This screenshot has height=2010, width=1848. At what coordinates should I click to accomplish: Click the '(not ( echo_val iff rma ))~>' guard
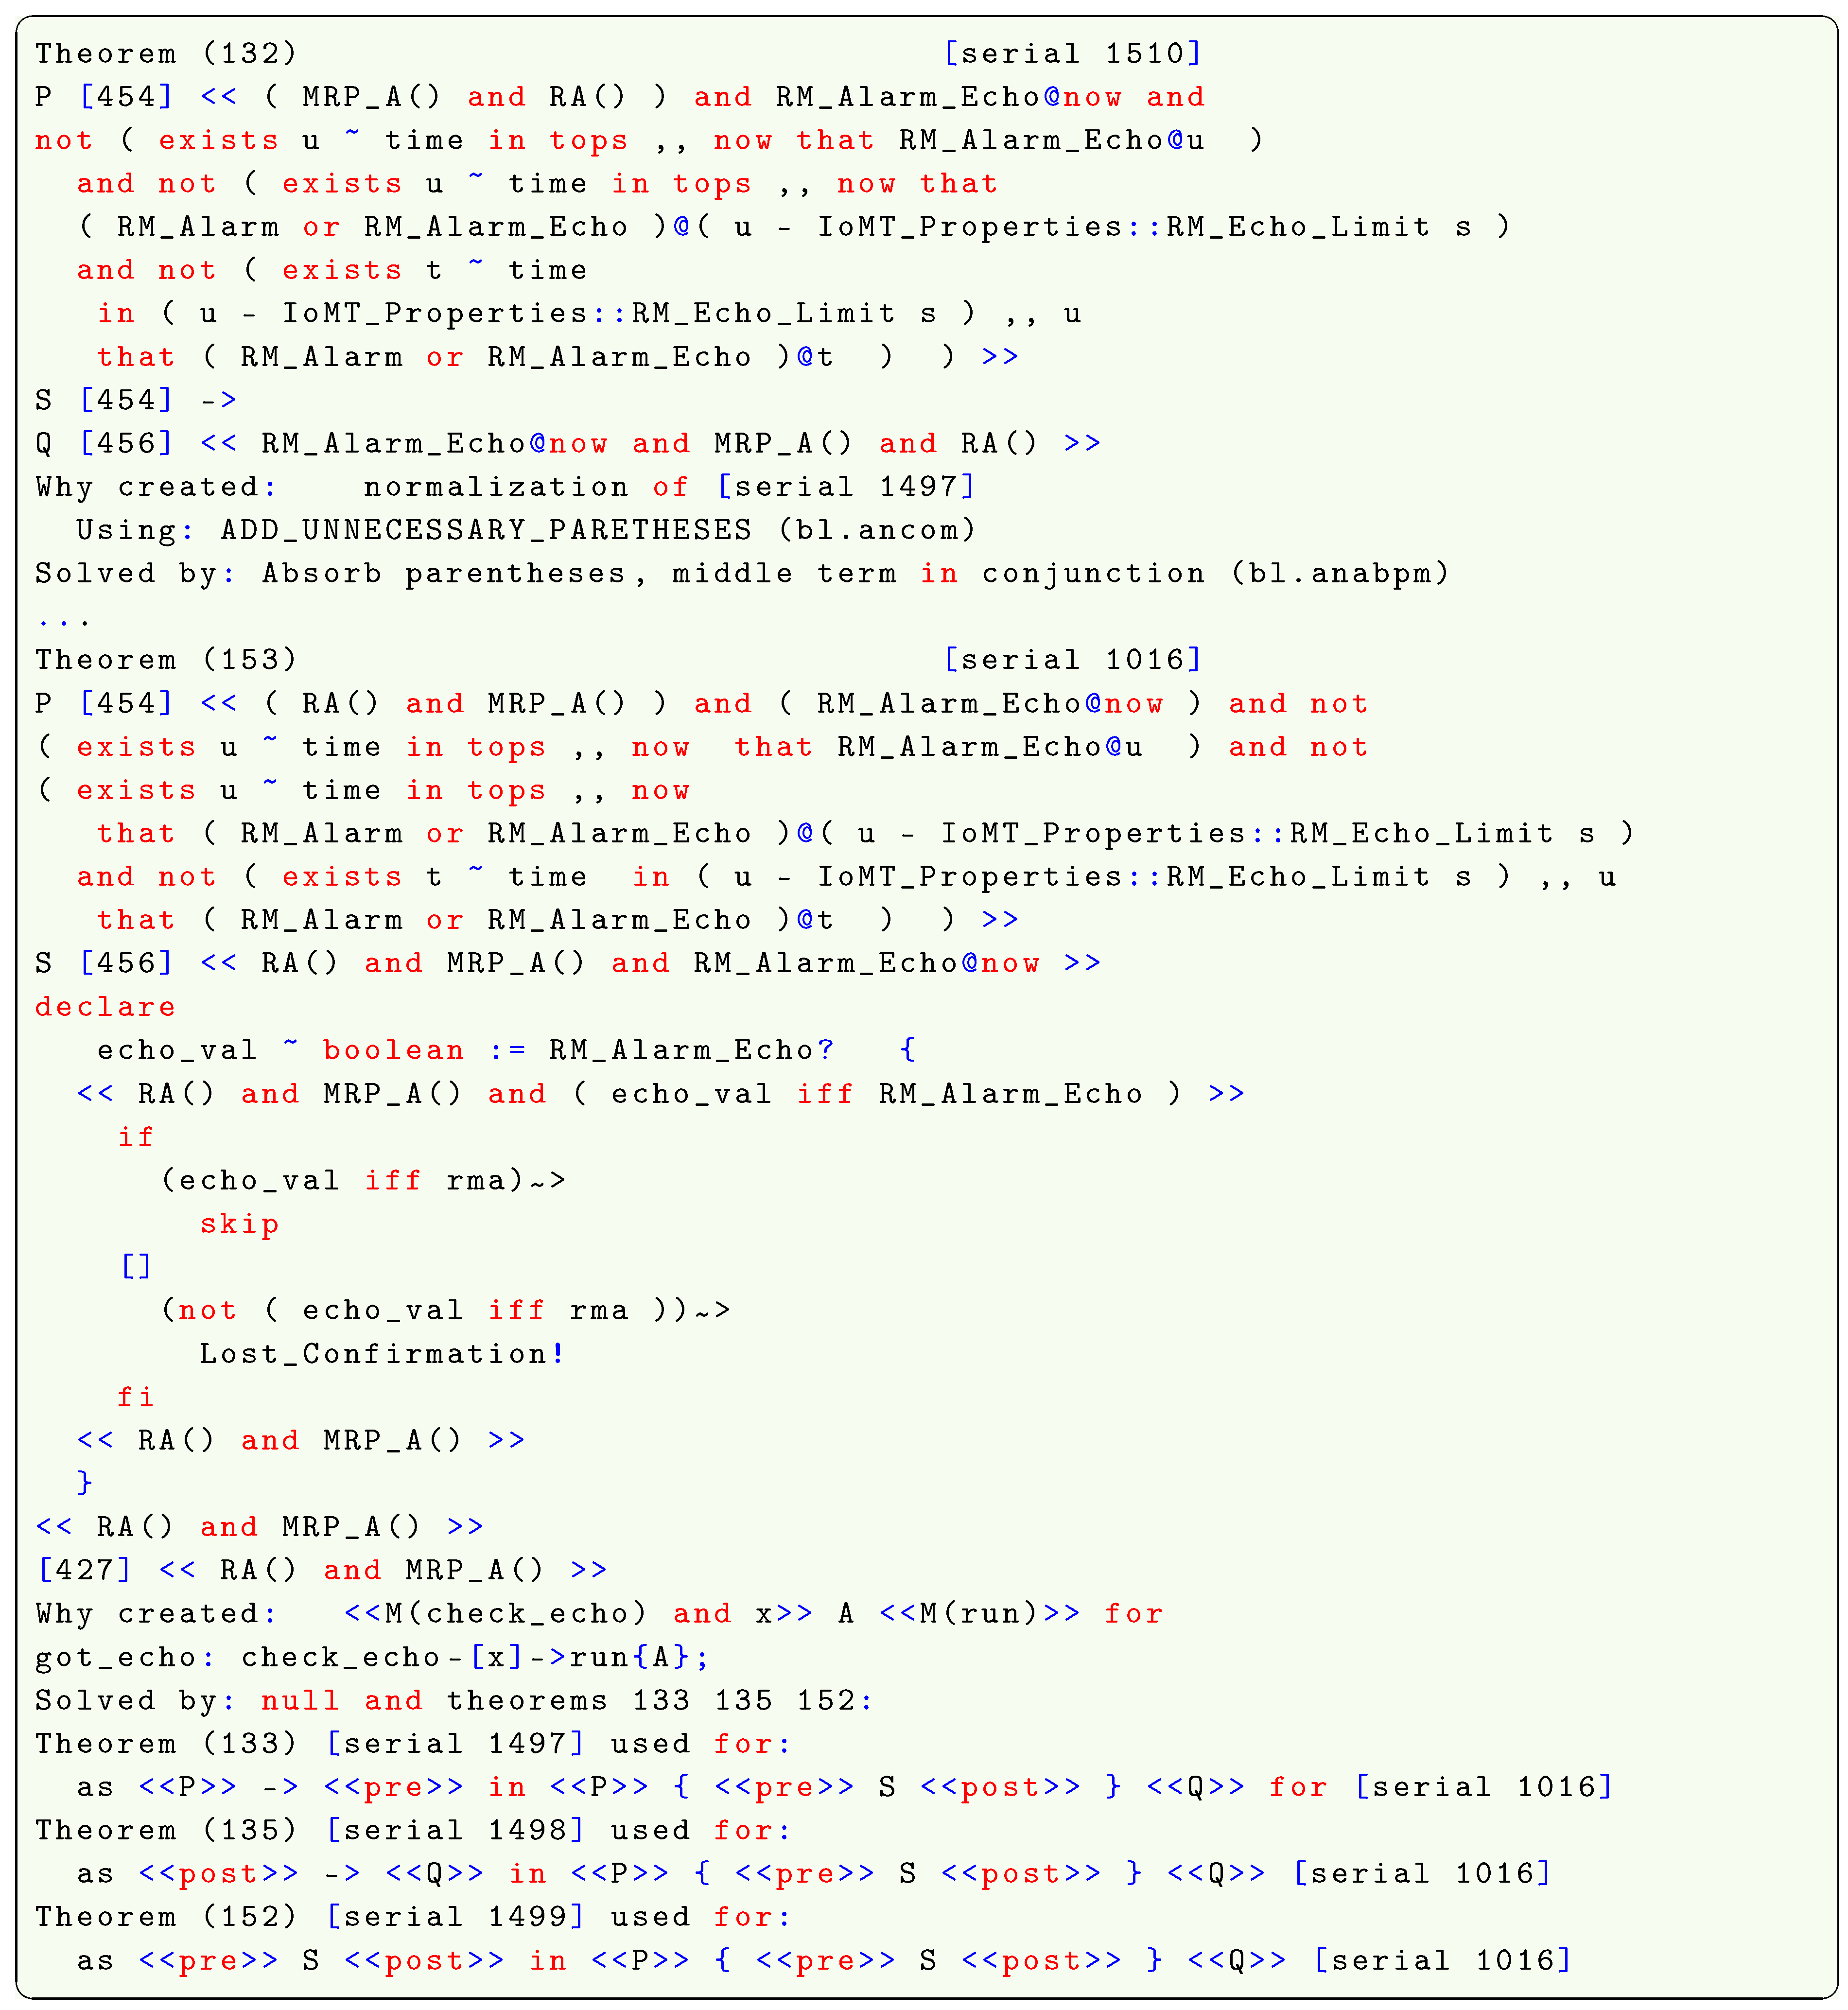446,1310
